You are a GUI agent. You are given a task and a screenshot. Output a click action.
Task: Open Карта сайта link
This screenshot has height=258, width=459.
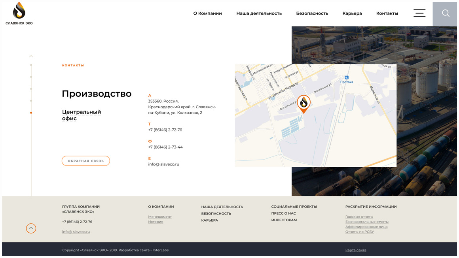356,250
